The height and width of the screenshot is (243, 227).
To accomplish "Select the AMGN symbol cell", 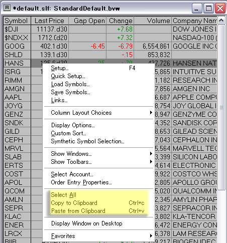I will (17, 89).
